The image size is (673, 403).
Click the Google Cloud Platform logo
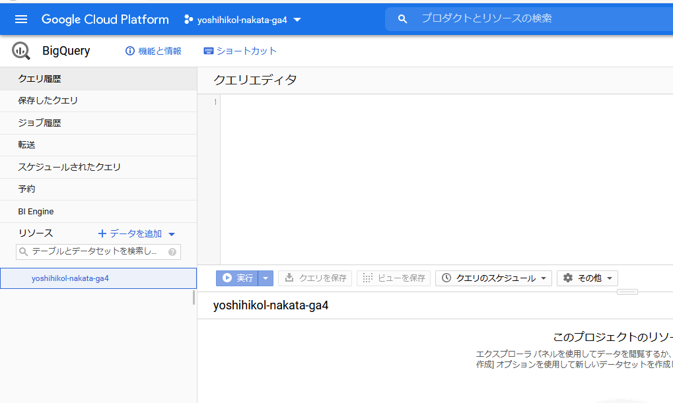coord(105,19)
